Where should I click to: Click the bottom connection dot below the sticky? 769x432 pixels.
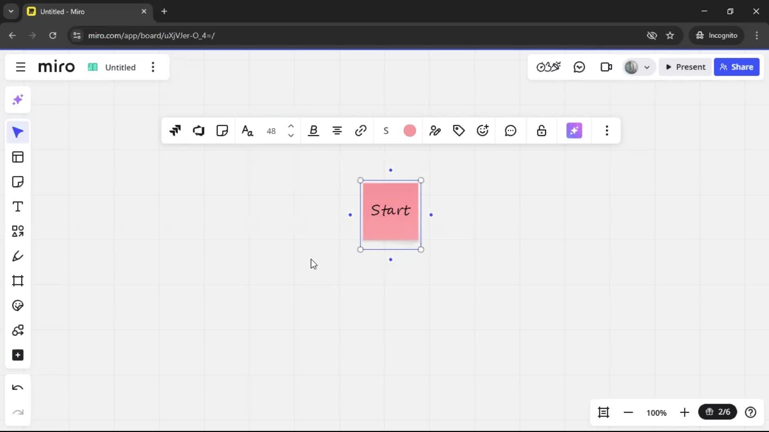pos(391,260)
